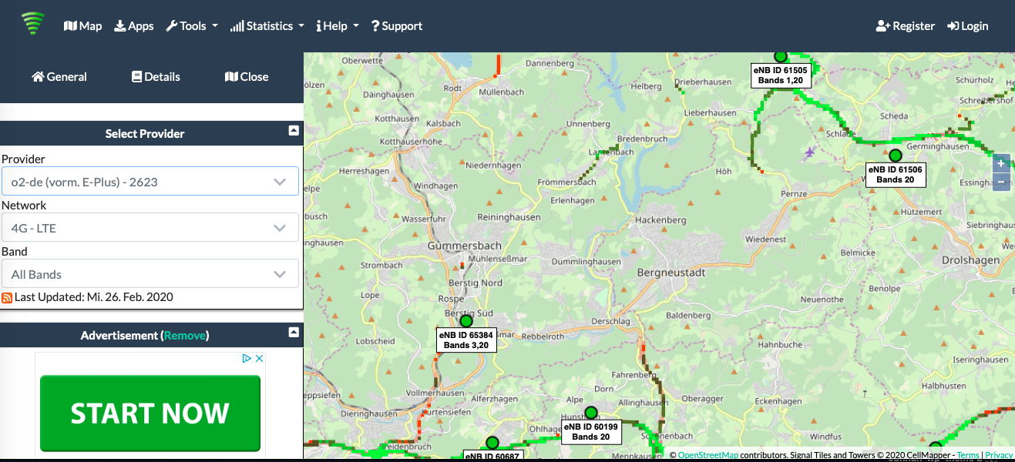Click the eNB ID 60199 Bands 20 label
The height and width of the screenshot is (462, 1015).
[591, 432]
